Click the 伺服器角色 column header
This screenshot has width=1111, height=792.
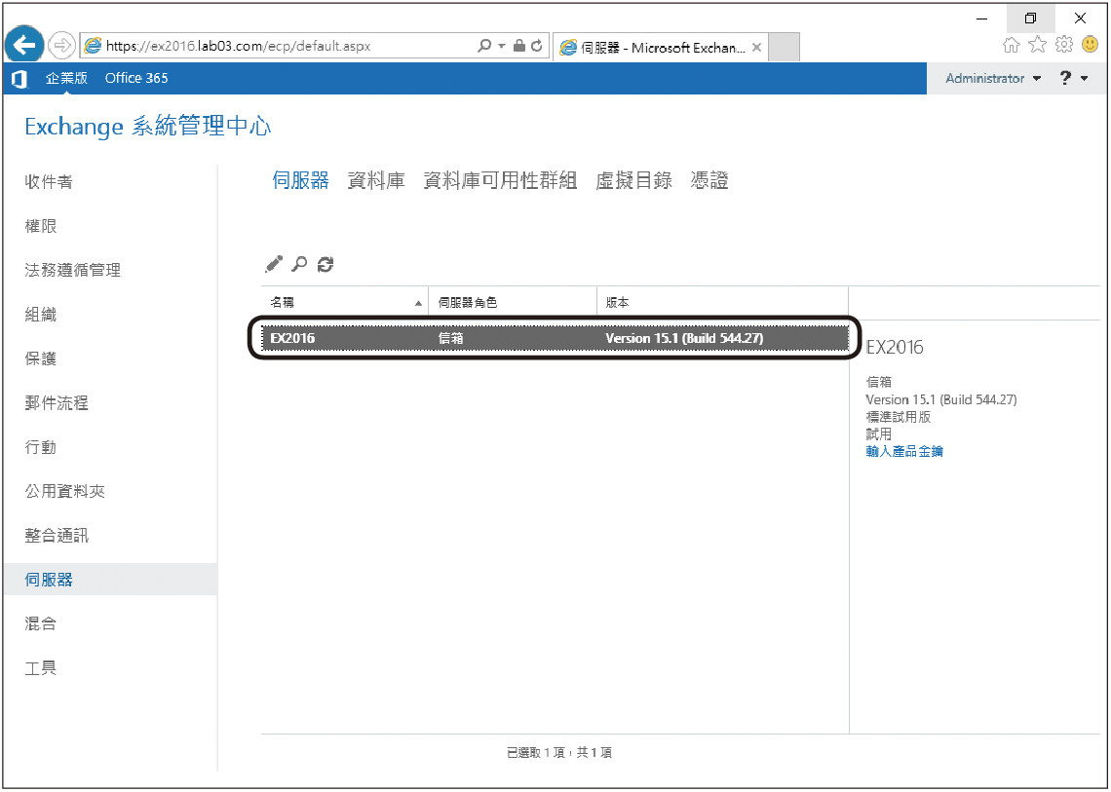(x=513, y=303)
